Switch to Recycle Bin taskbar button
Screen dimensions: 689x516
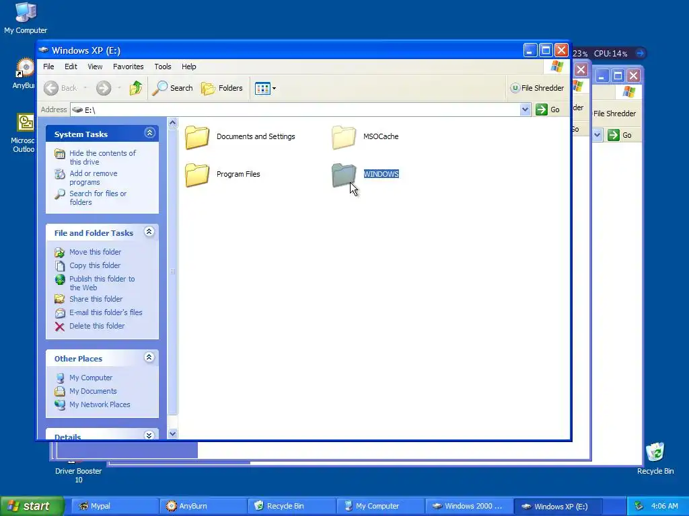click(x=292, y=506)
